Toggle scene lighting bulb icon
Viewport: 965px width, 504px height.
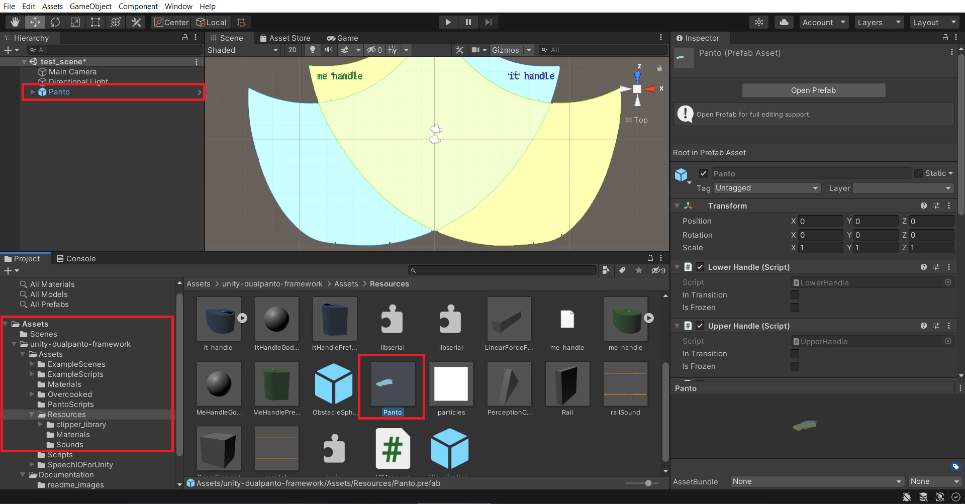313,50
